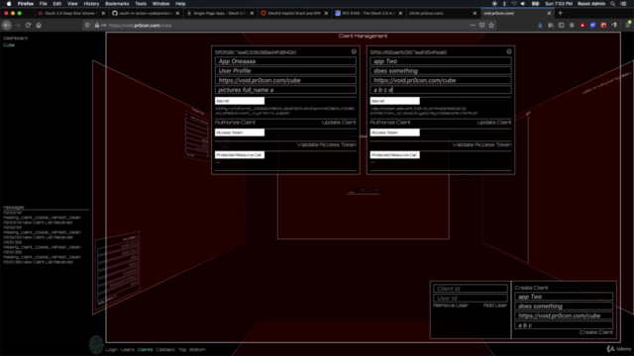Viewport: 634px width, 356px height.
Task: Click Authorize Client on App Oneaaaa card
Action: (235, 123)
